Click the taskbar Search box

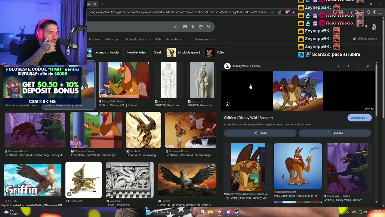coord(175,212)
